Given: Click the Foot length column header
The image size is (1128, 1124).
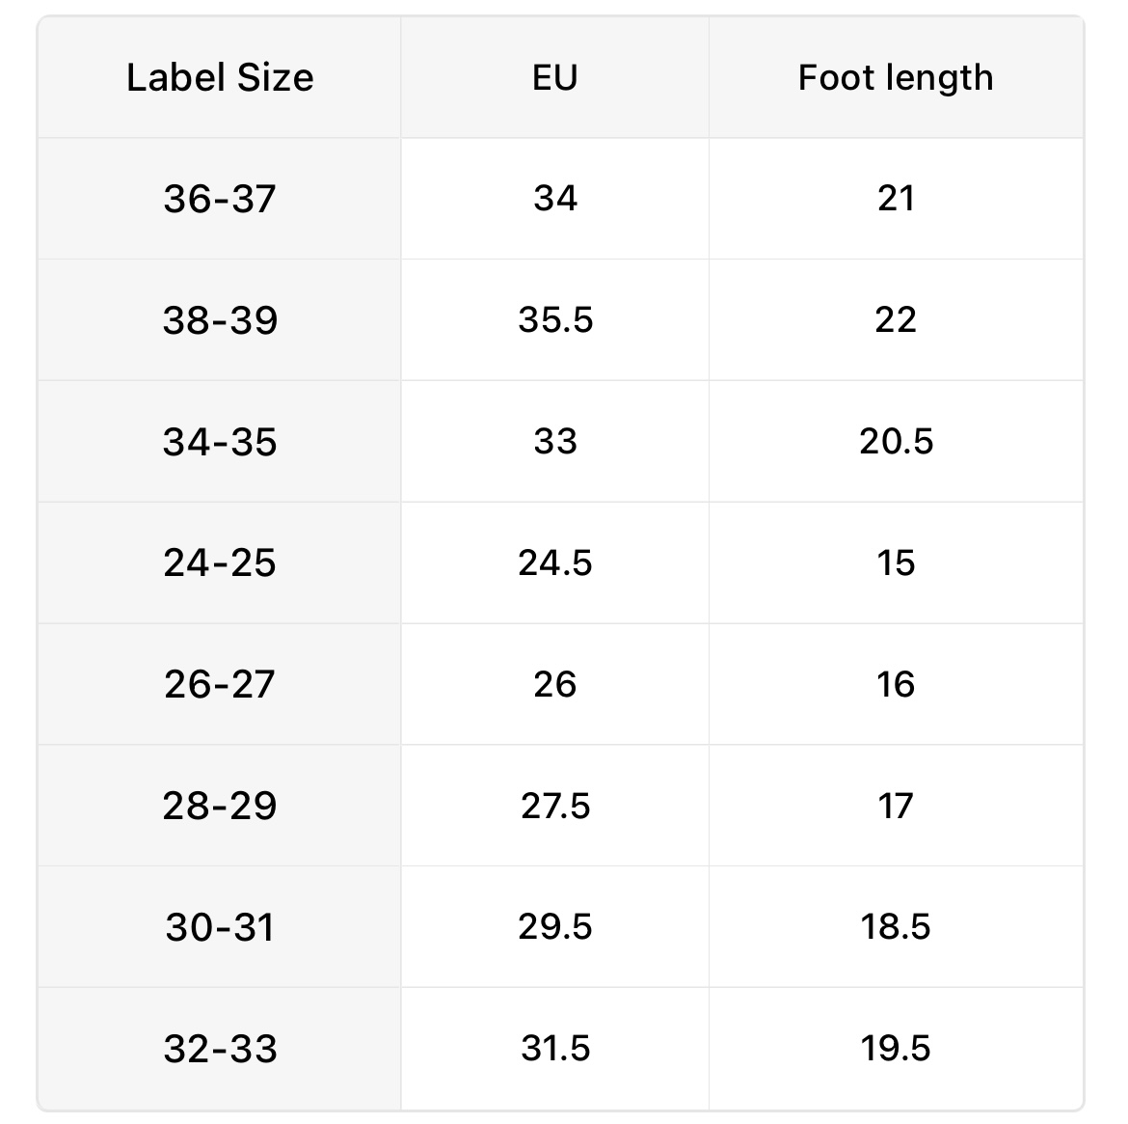Looking at the screenshot, I should [895, 78].
